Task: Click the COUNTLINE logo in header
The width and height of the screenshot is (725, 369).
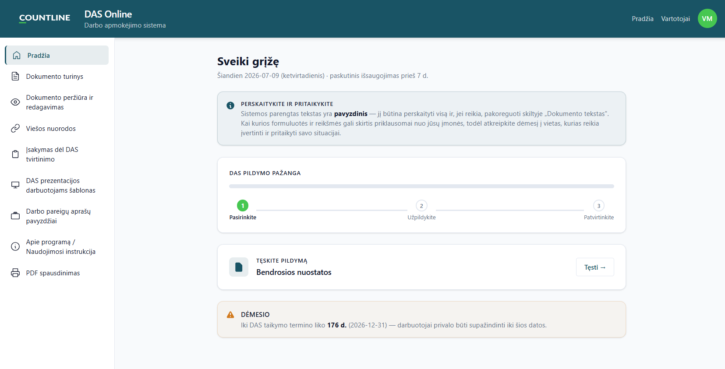Action: 45,18
